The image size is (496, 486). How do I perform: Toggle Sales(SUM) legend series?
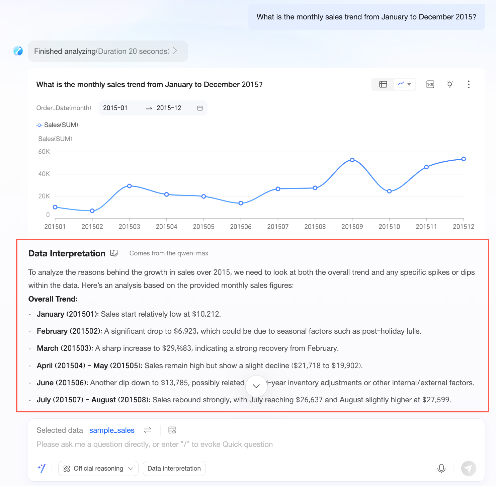click(57, 125)
